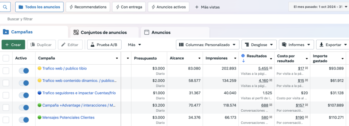
Task: Click the Prueba A/B flask icon
Action: point(92,45)
